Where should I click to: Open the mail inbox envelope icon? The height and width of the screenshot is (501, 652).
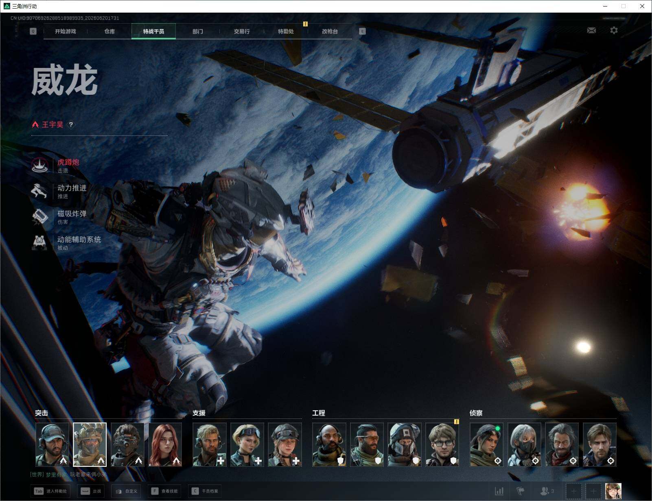pyautogui.click(x=591, y=30)
